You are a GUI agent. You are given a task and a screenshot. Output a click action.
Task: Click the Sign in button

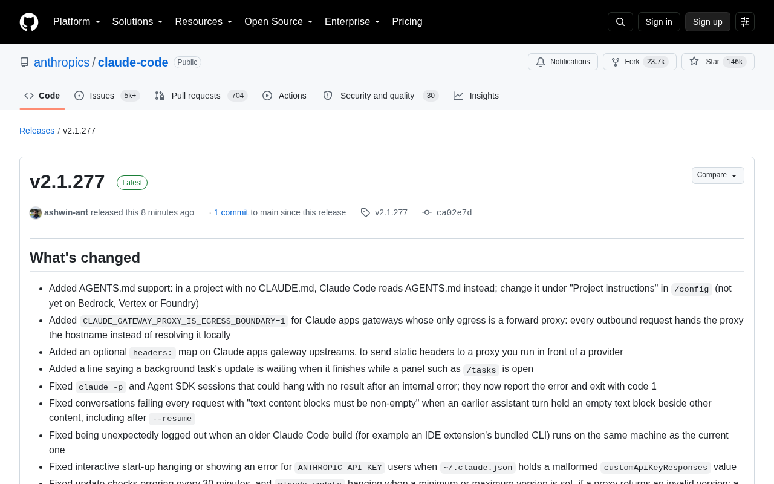[x=659, y=22]
